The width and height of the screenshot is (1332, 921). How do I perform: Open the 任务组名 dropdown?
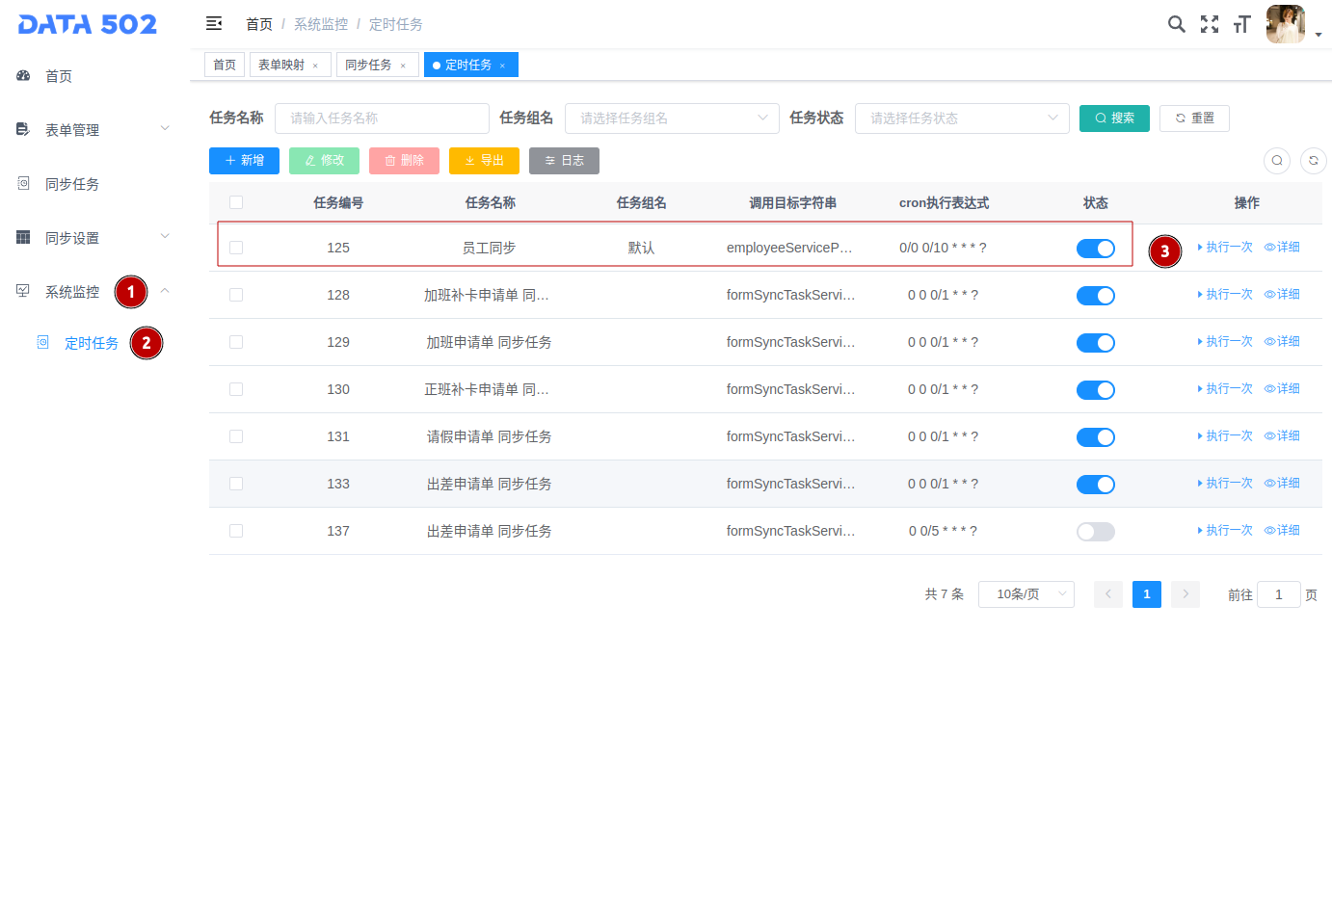click(672, 118)
